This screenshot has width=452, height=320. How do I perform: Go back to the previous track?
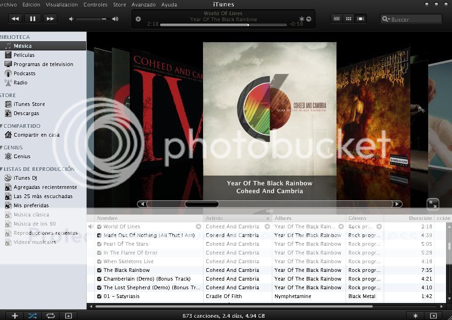[x=15, y=19]
